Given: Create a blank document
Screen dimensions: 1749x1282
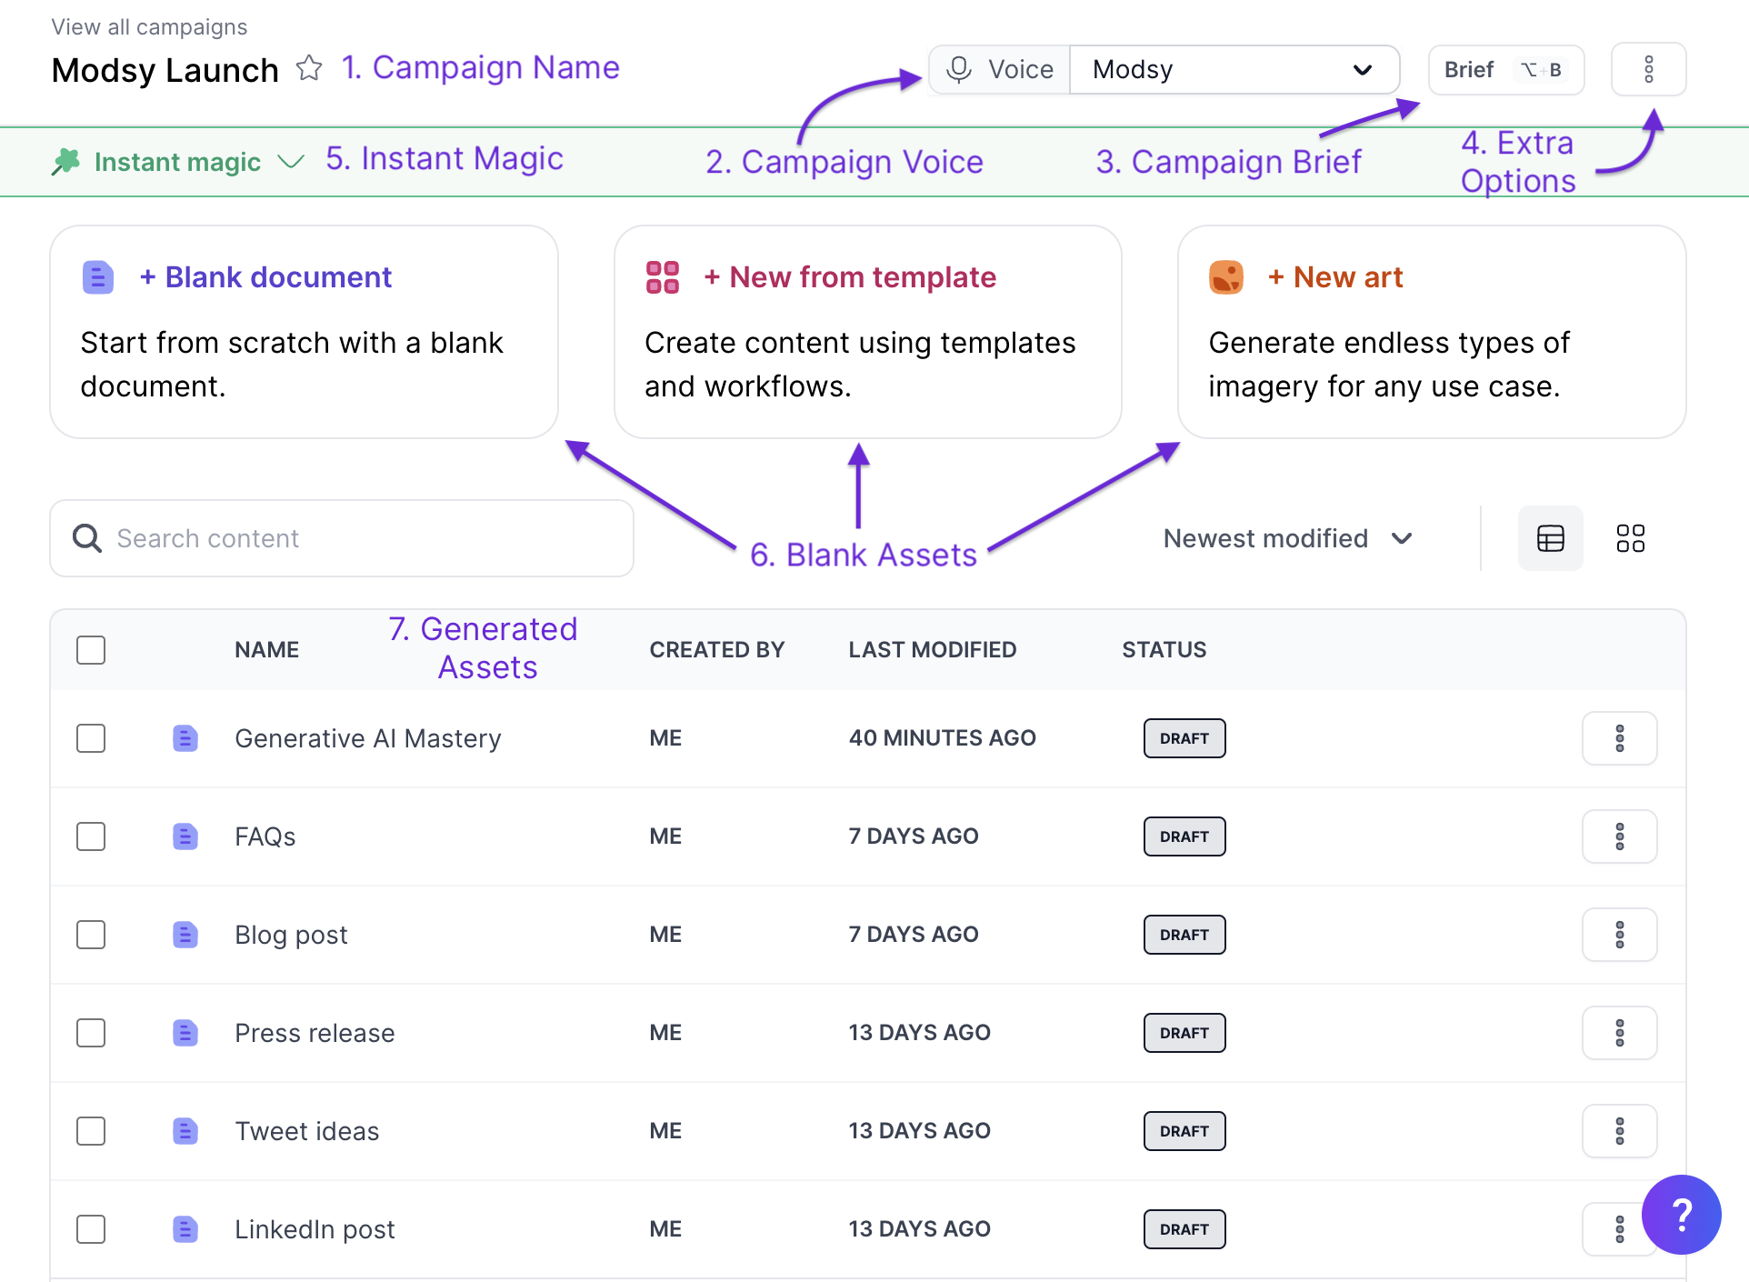Looking at the screenshot, I should pyautogui.click(x=304, y=332).
